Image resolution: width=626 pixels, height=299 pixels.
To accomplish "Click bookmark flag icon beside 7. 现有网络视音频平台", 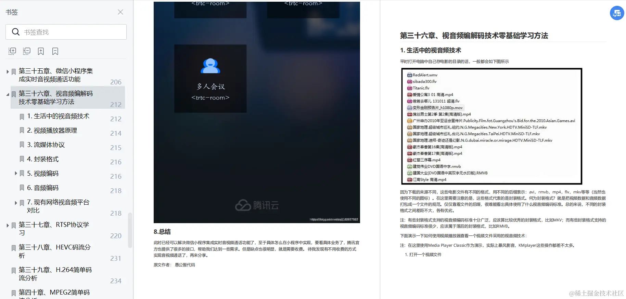I will pos(22,203).
